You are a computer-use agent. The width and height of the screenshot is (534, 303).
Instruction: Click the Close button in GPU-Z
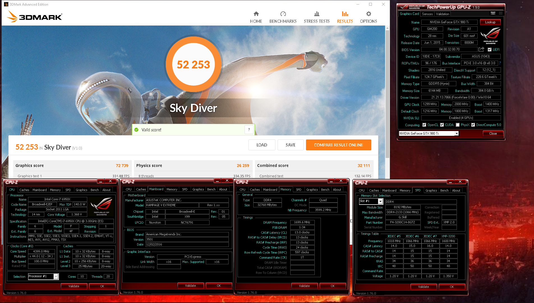[493, 134]
